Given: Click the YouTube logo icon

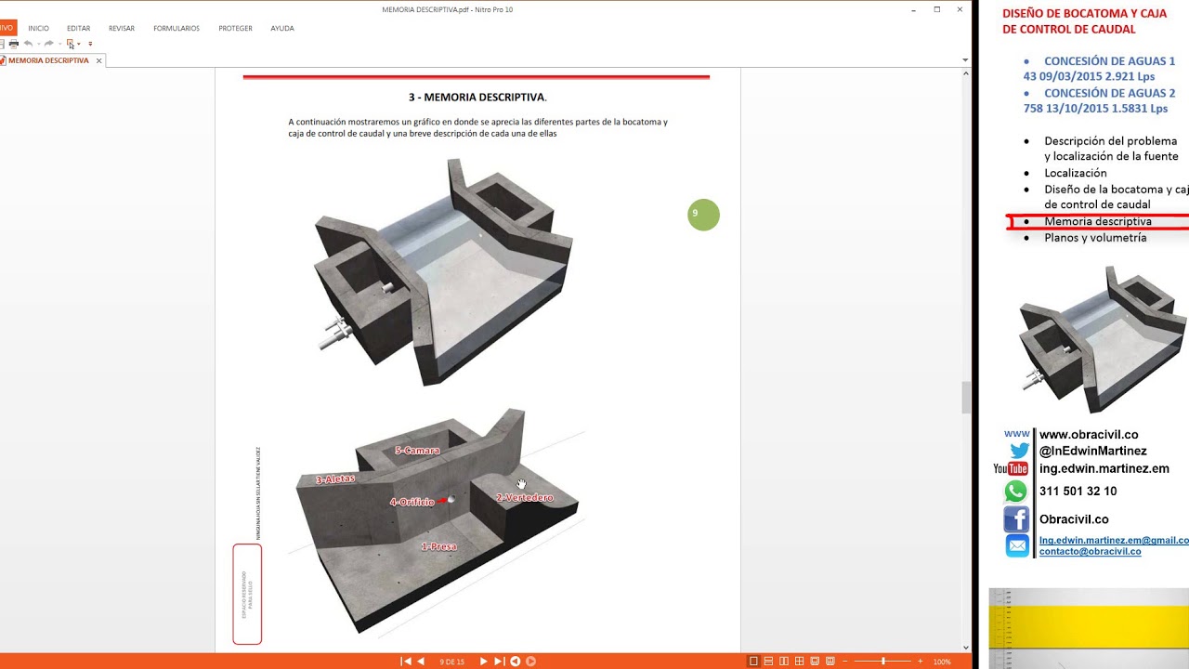Looking at the screenshot, I should pos(1011,469).
